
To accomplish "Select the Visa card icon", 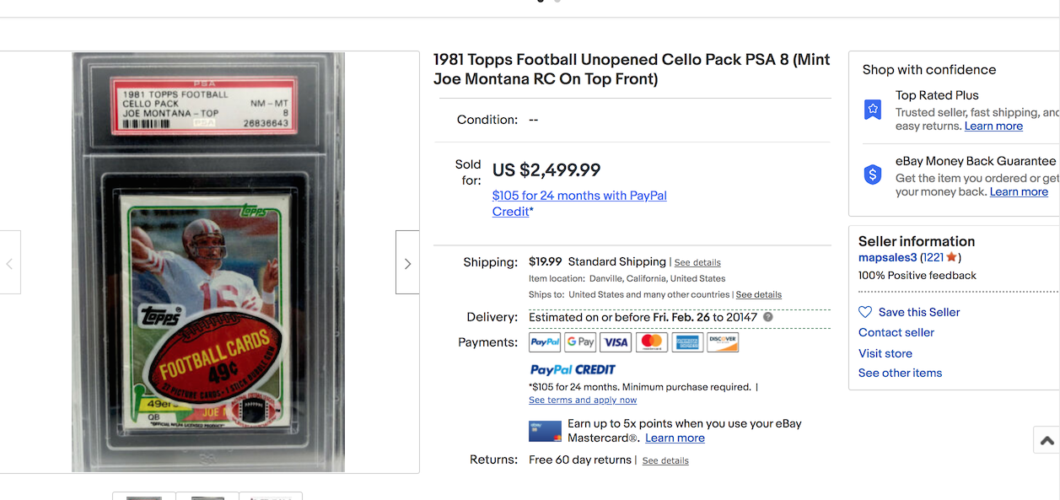I will point(616,341).
